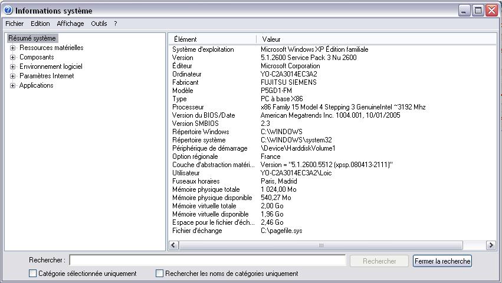Click the 1 024,00 Mo value
Image resolution: width=502 pixels, height=283 pixels.
278,189
